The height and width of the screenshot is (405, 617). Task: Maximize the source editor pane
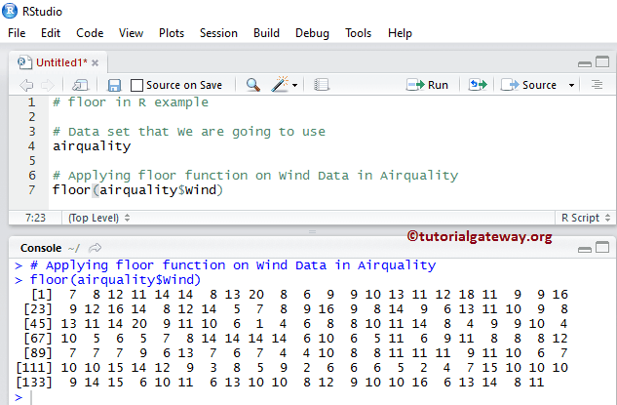pyautogui.click(x=602, y=61)
